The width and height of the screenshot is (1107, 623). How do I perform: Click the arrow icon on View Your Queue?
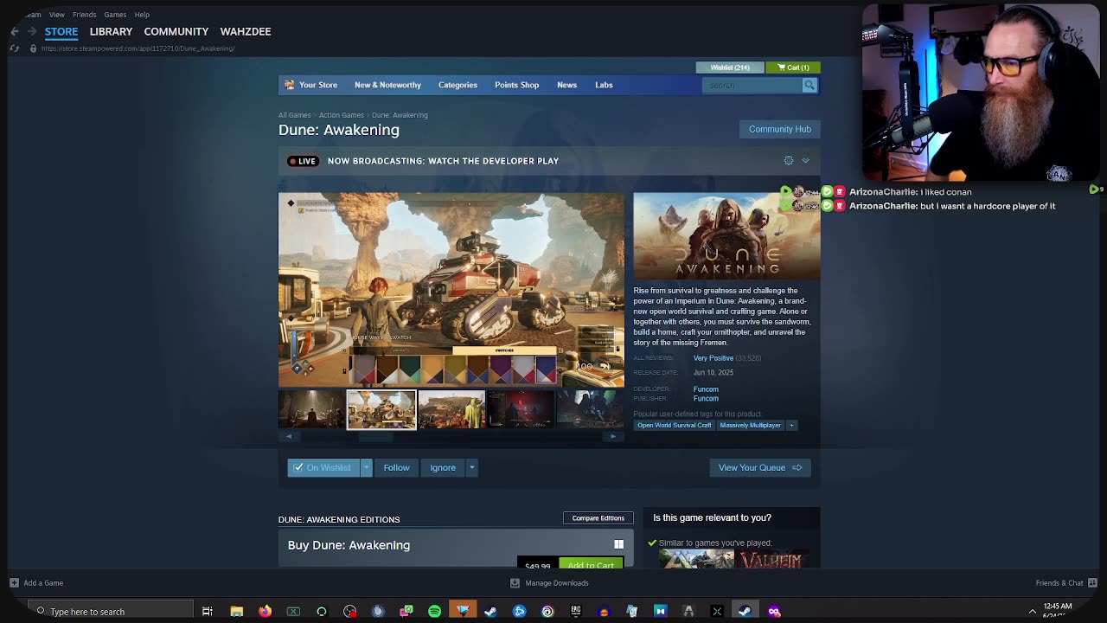(797, 468)
